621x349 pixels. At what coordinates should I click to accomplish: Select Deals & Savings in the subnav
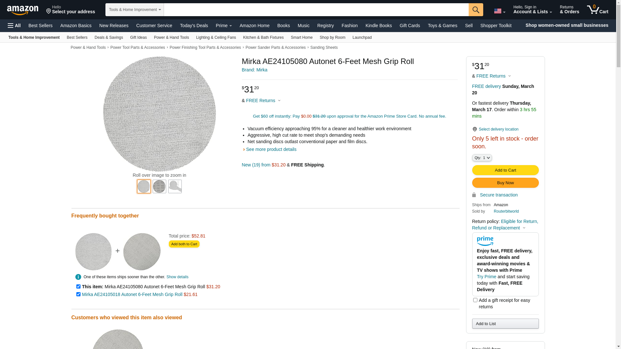[x=109, y=37]
